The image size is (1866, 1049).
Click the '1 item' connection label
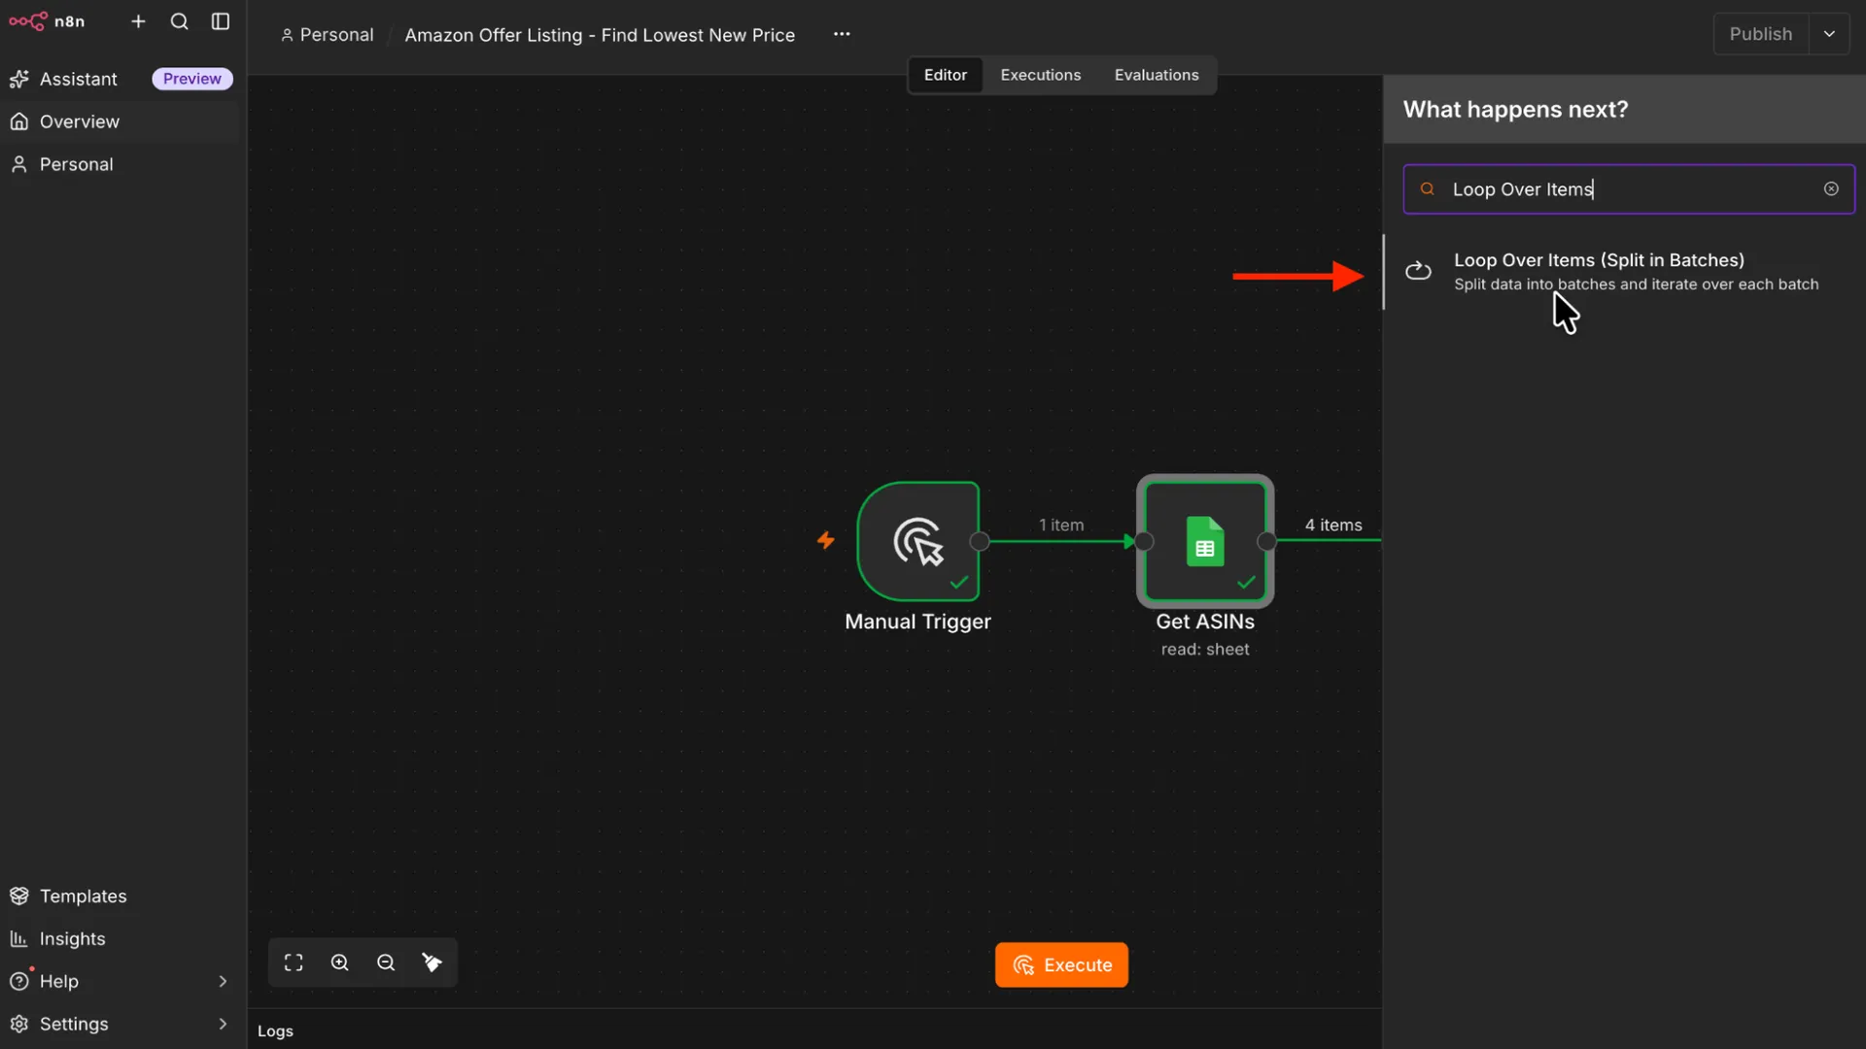tap(1061, 525)
